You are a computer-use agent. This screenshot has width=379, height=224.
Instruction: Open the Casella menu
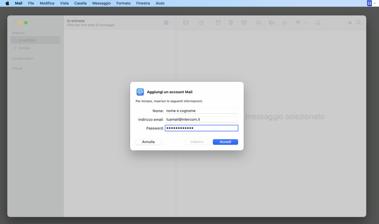point(80,3)
